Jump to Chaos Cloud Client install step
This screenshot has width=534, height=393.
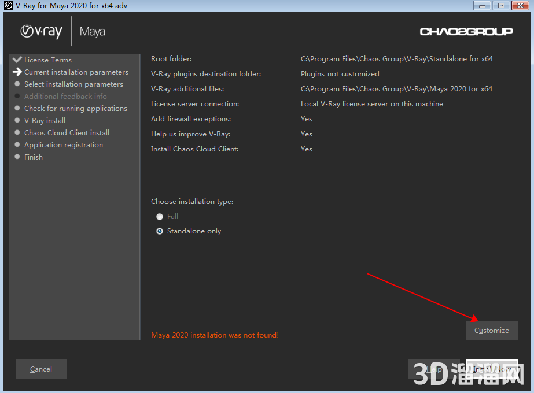67,133
